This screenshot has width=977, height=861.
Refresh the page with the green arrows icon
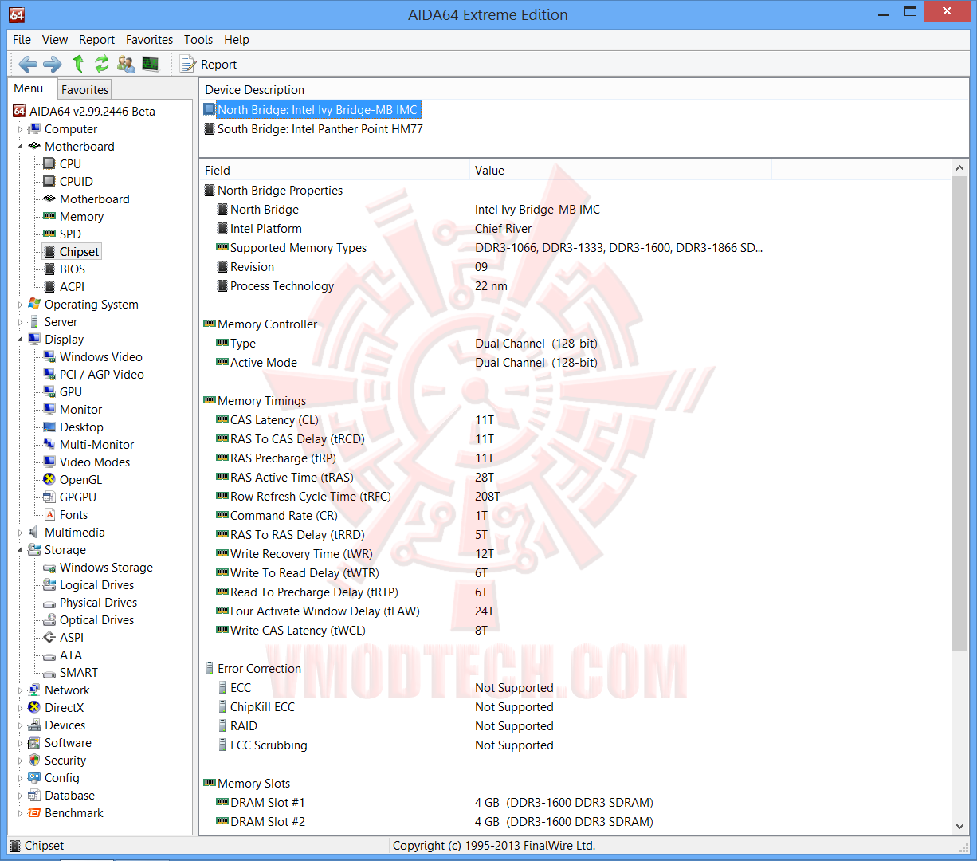coord(102,64)
